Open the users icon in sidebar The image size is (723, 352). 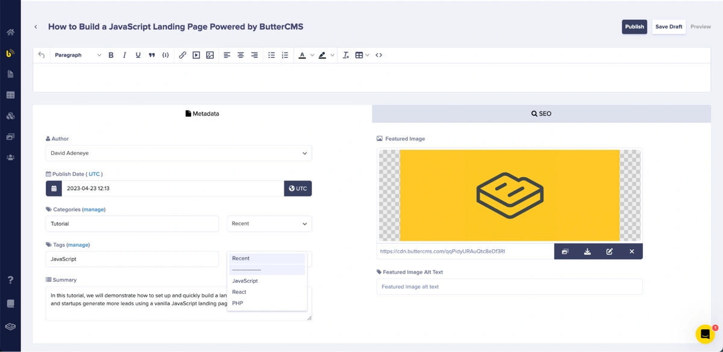pyautogui.click(x=10, y=158)
